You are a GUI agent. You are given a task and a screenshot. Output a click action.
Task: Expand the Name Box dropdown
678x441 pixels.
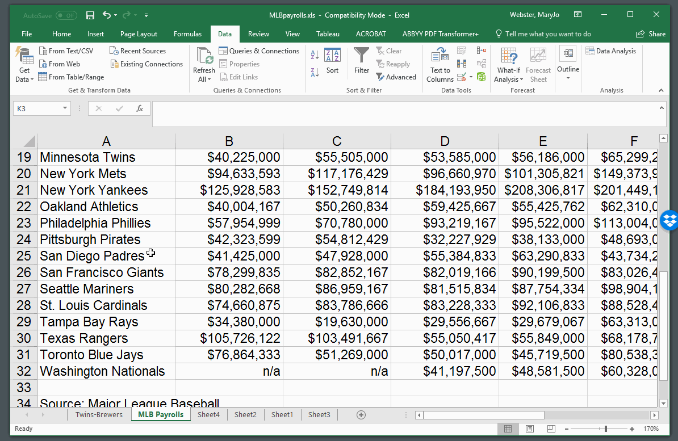pos(65,108)
